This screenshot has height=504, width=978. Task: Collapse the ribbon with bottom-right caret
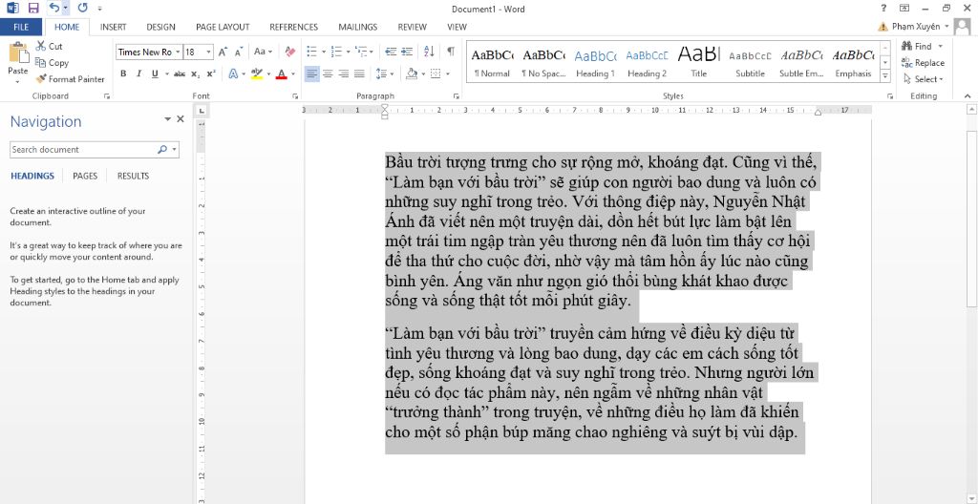click(x=967, y=96)
